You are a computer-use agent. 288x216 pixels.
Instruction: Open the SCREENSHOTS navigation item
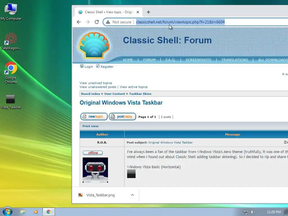pyautogui.click(x=199, y=60)
